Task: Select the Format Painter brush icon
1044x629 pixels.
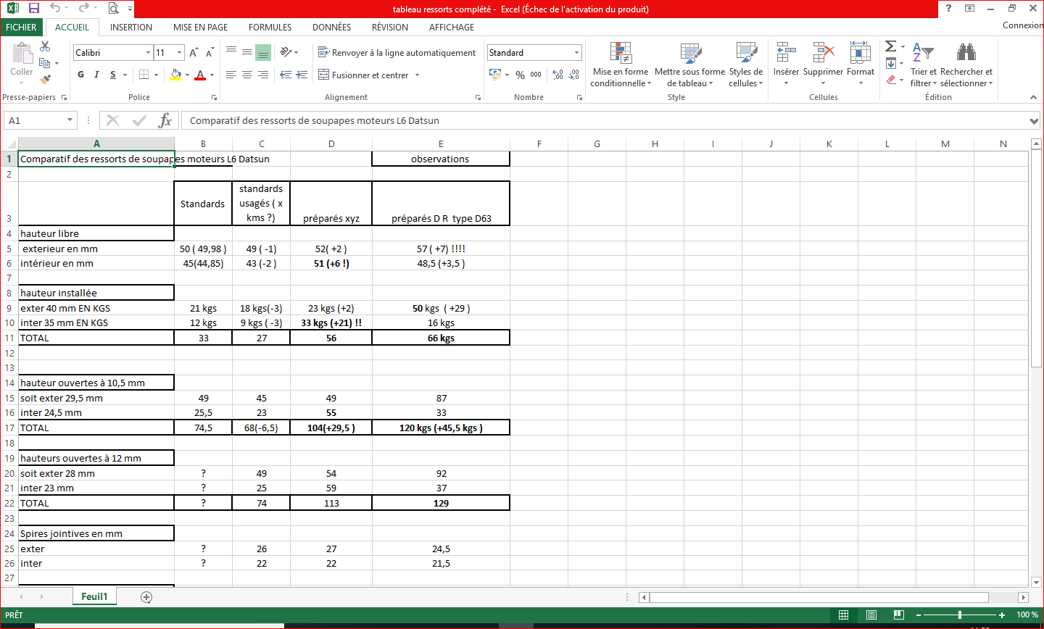Action: pos(45,80)
